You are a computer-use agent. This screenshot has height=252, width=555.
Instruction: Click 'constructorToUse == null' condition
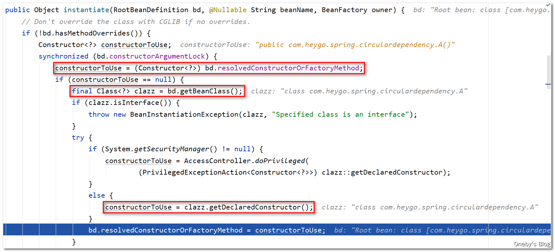[x=121, y=80]
